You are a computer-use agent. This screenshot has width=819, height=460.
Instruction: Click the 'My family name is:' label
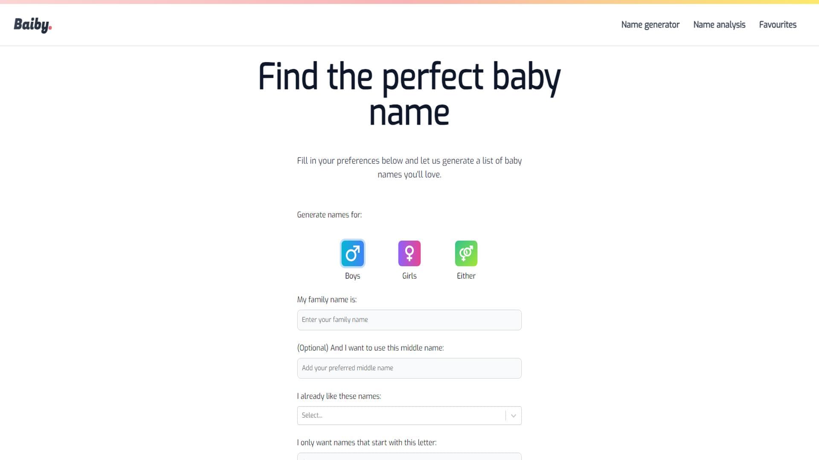(327, 300)
